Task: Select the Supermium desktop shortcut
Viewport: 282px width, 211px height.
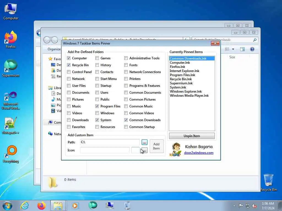Action: tap(11, 68)
